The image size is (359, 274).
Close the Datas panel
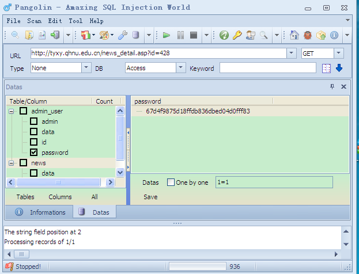[343, 86]
